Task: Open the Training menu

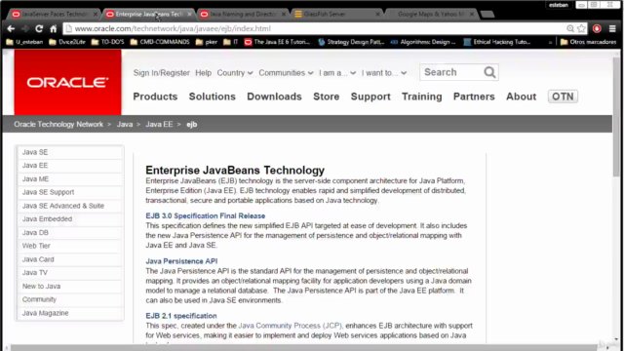Action: (422, 97)
